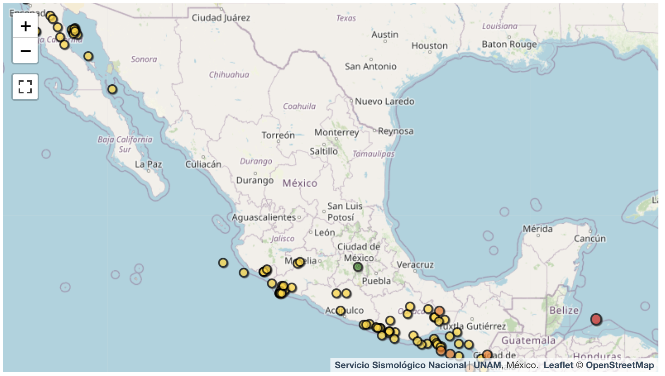Viewport: 665px width, 376px height.
Task: Select the yellow marker on the Acapulco label
Action: pyautogui.click(x=340, y=310)
